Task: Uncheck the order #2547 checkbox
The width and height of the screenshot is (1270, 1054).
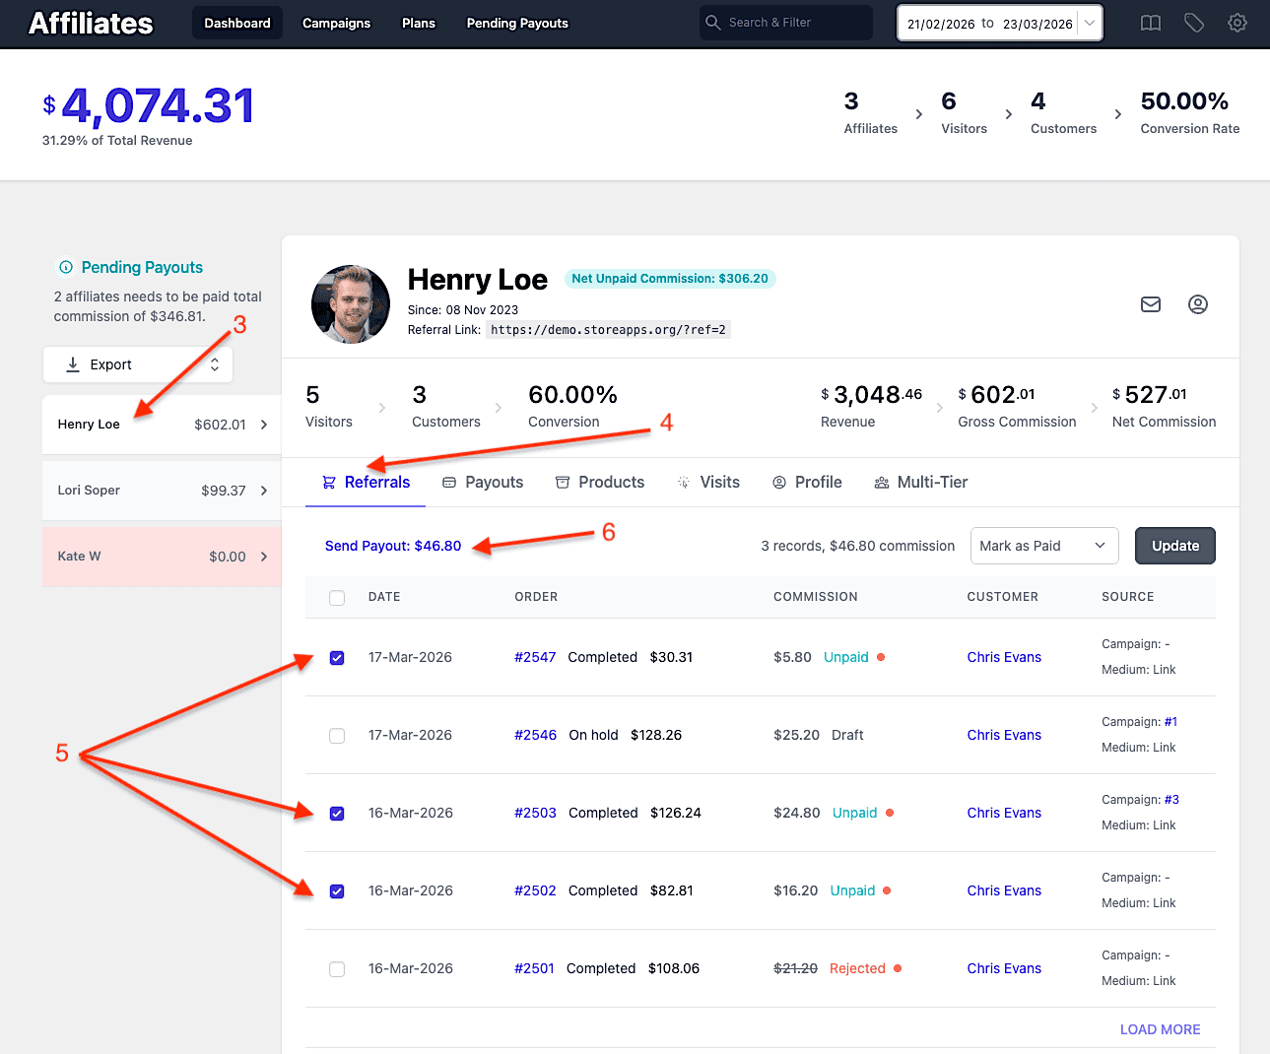Action: click(337, 658)
